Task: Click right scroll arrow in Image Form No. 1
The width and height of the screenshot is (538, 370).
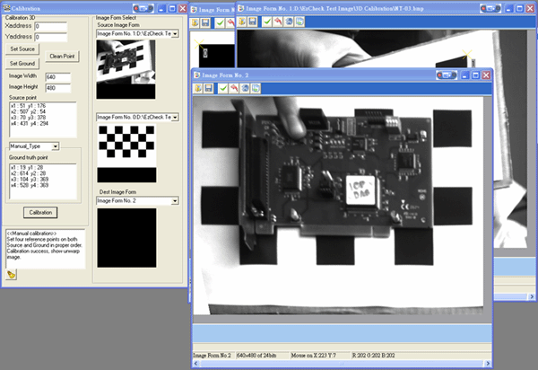Action: click(x=532, y=296)
